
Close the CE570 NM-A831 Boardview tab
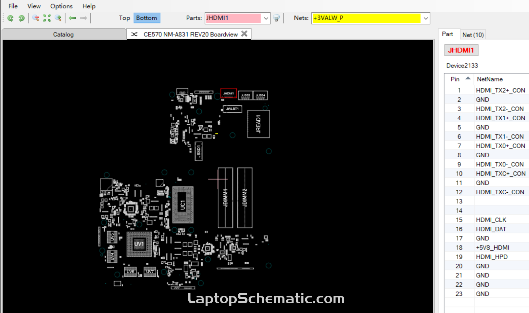point(245,34)
